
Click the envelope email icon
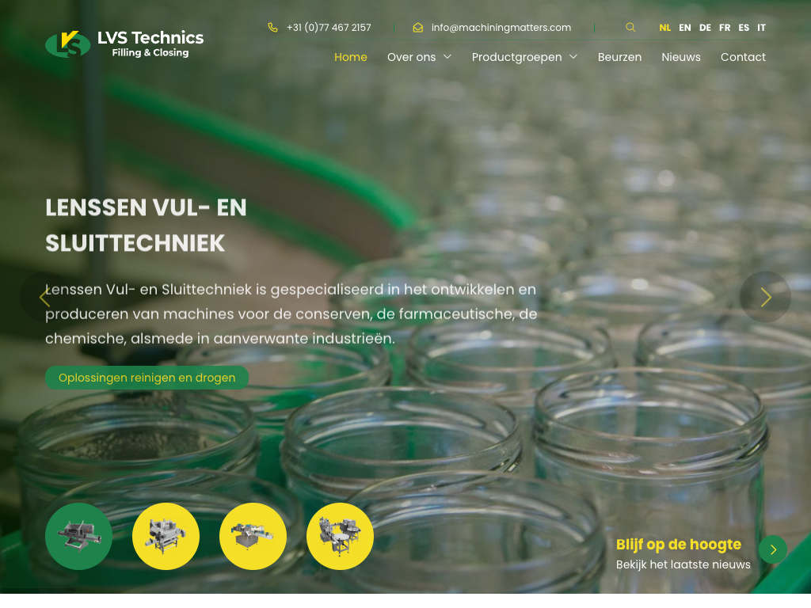[x=418, y=28]
